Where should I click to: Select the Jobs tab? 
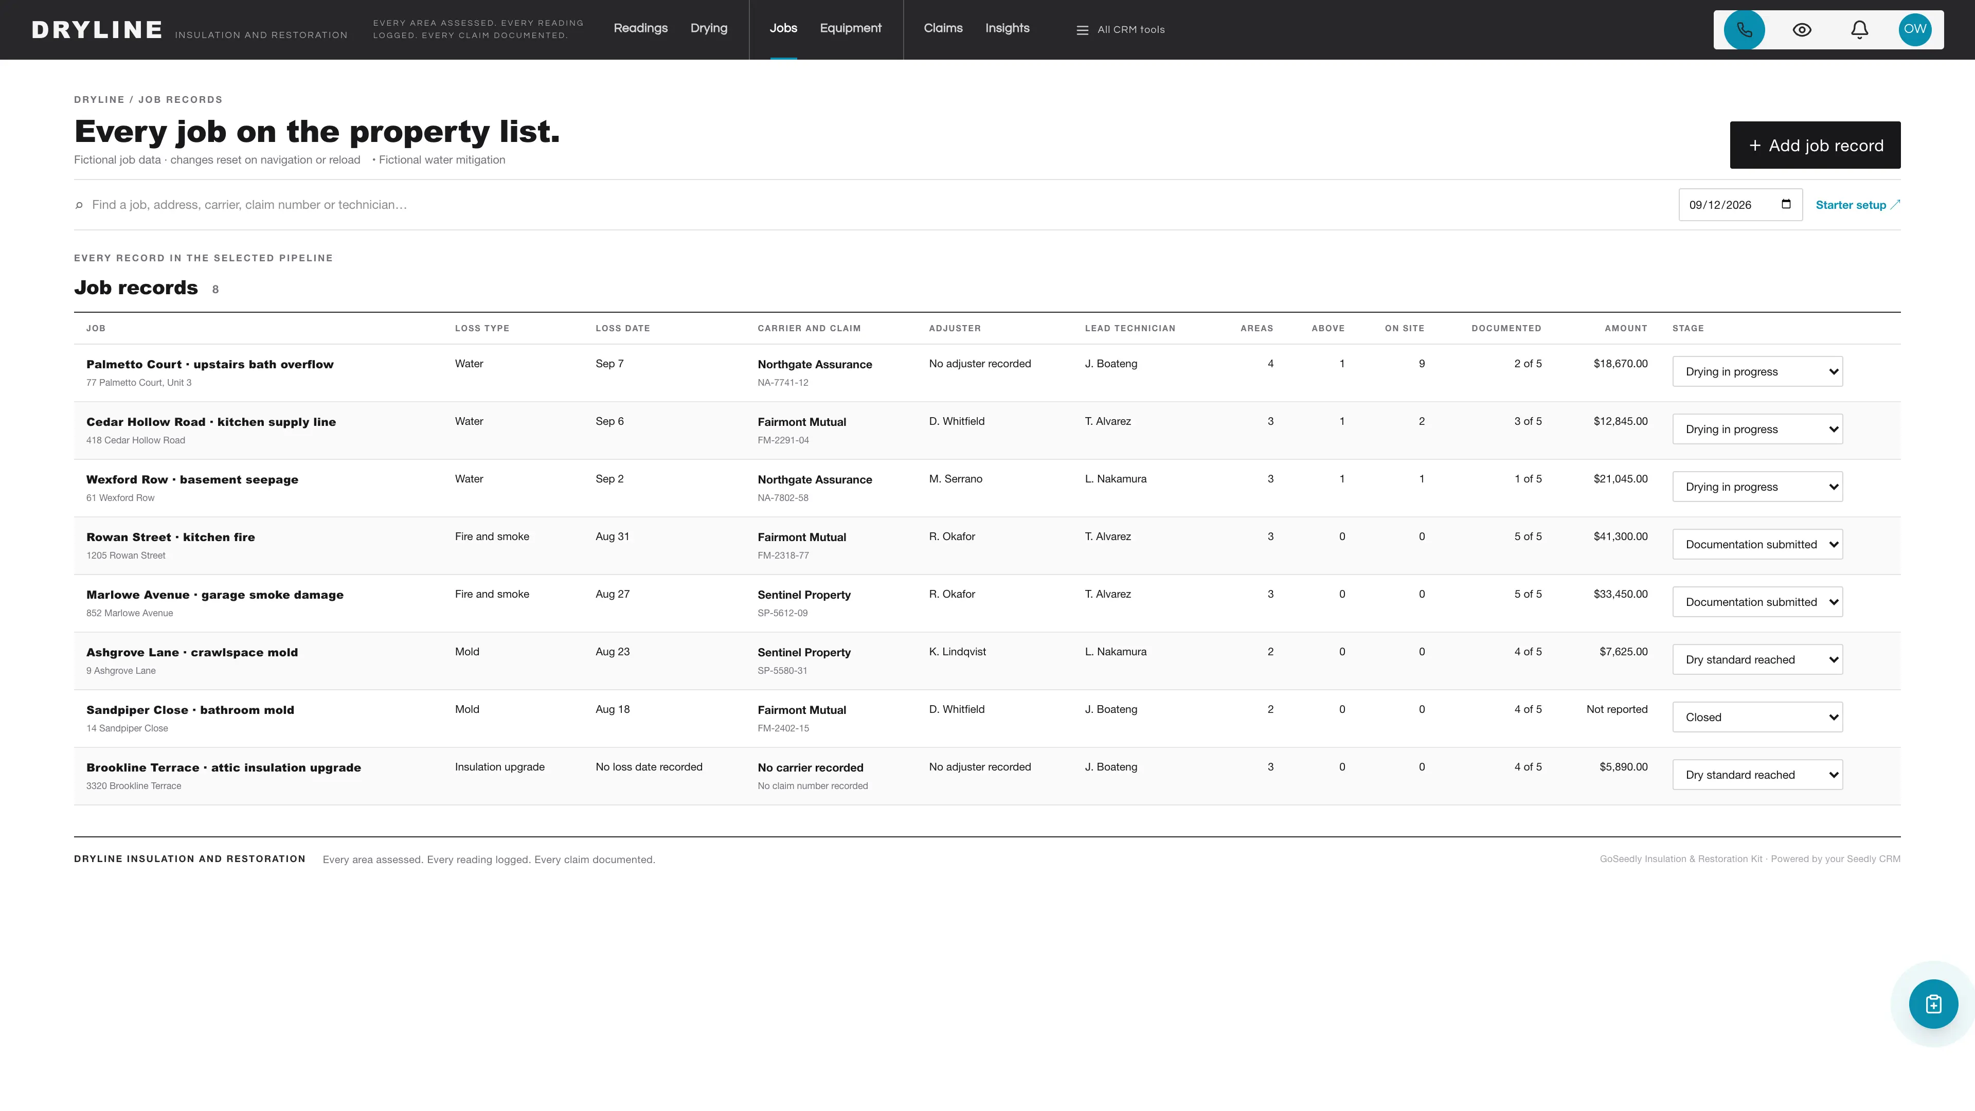(783, 28)
